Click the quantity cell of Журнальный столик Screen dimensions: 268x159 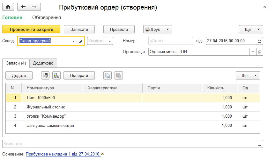coord(220,107)
